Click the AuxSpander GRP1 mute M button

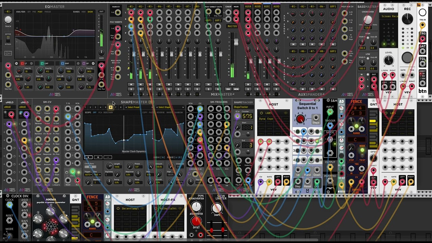333,44
